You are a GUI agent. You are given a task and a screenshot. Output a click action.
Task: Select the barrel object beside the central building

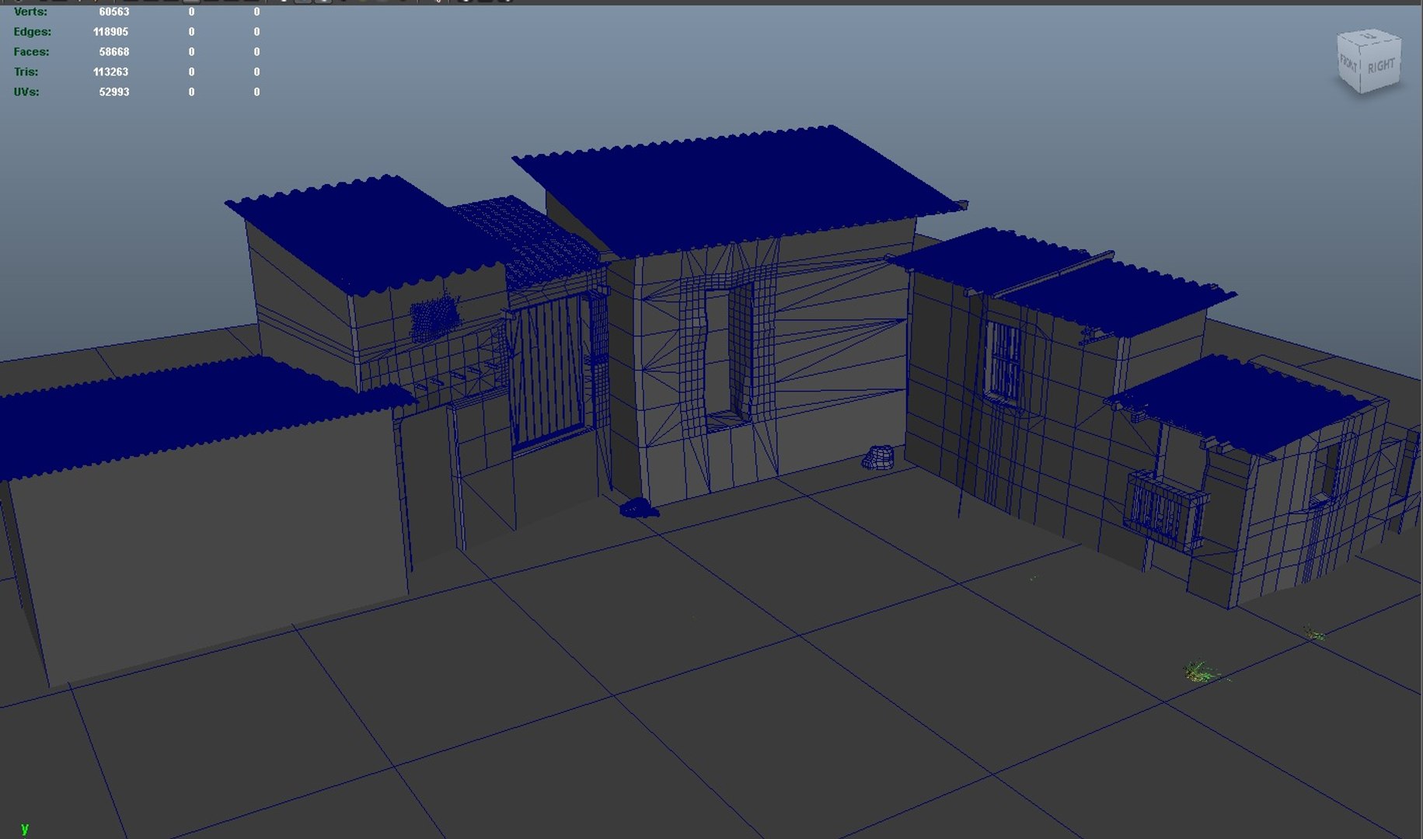pos(879,458)
